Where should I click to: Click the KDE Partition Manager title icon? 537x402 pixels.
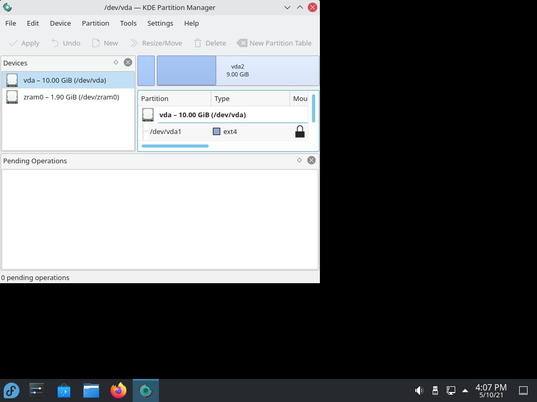pos(7,7)
